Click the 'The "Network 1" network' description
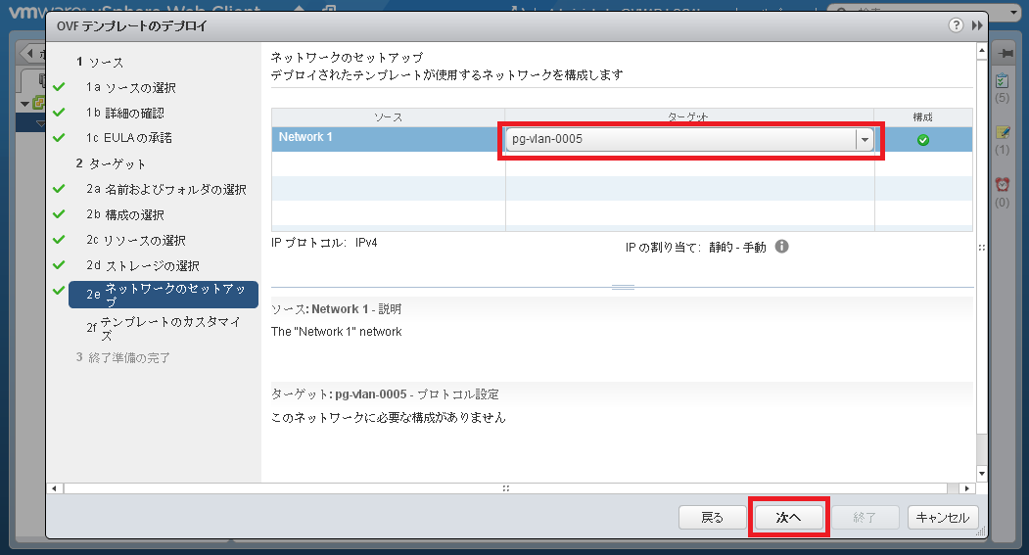1029x555 pixels. pyautogui.click(x=336, y=331)
